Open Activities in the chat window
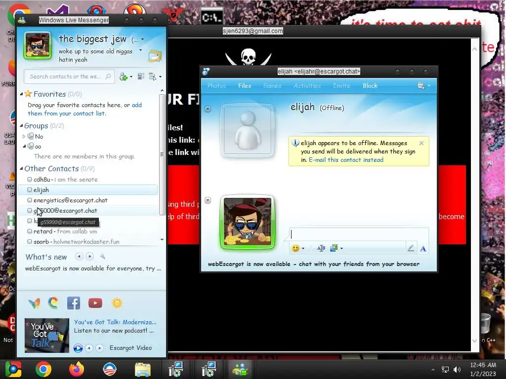506x379 pixels. tap(307, 86)
